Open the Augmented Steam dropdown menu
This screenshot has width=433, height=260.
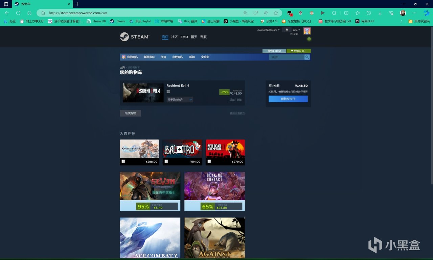(x=269, y=30)
